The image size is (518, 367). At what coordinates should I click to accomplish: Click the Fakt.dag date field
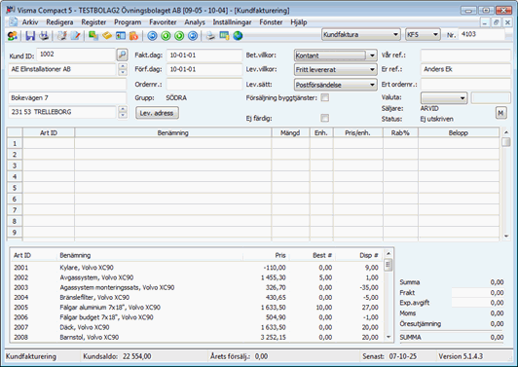204,55
